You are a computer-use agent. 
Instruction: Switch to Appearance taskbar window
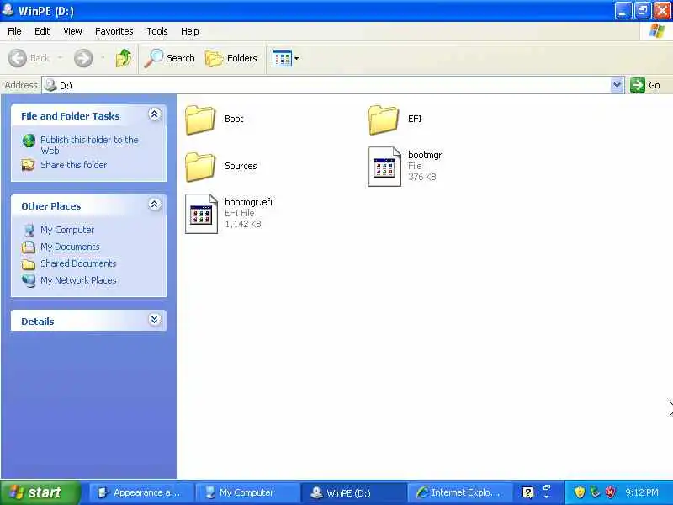141,492
